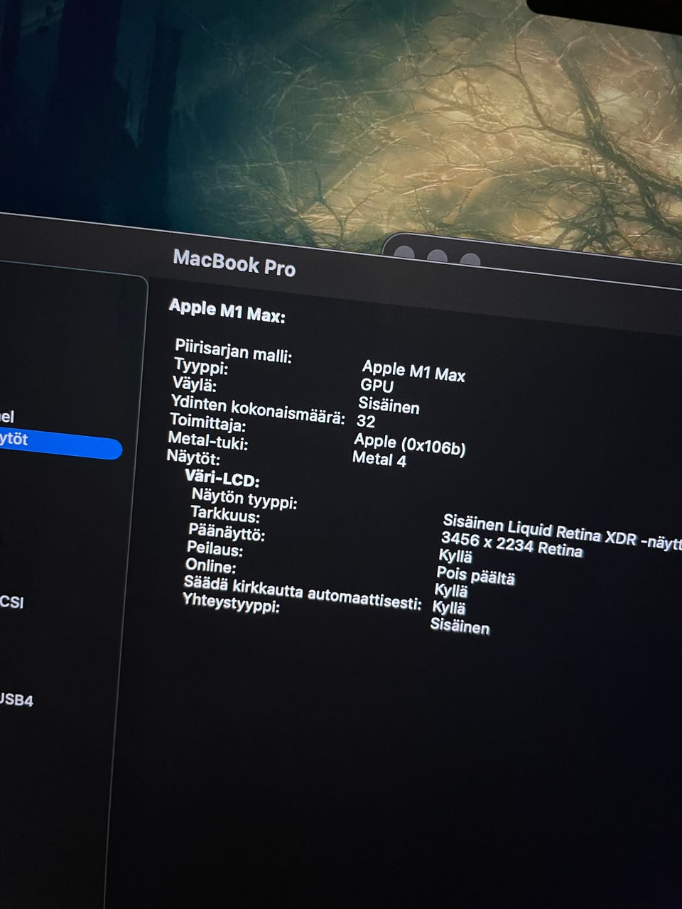The width and height of the screenshot is (682, 909).
Task: Click the Peilaus: label
Action: 215,548
